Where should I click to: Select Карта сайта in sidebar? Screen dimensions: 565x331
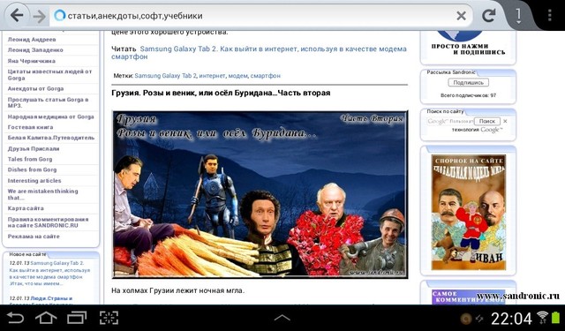26,208
